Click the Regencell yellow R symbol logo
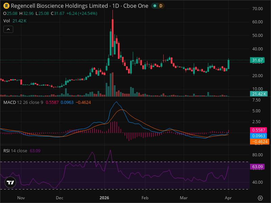The height and width of the screenshot is (203, 271). 6,6
